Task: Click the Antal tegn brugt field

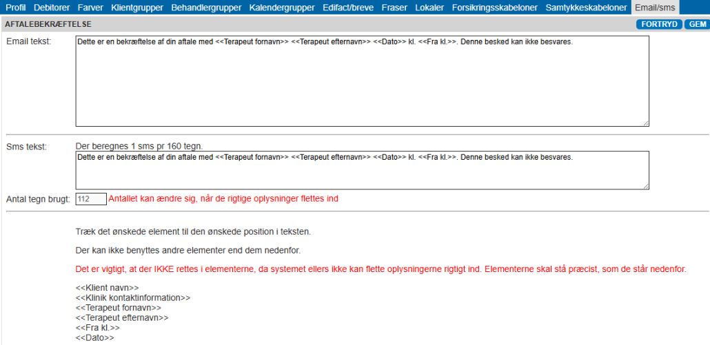Action: click(x=91, y=199)
